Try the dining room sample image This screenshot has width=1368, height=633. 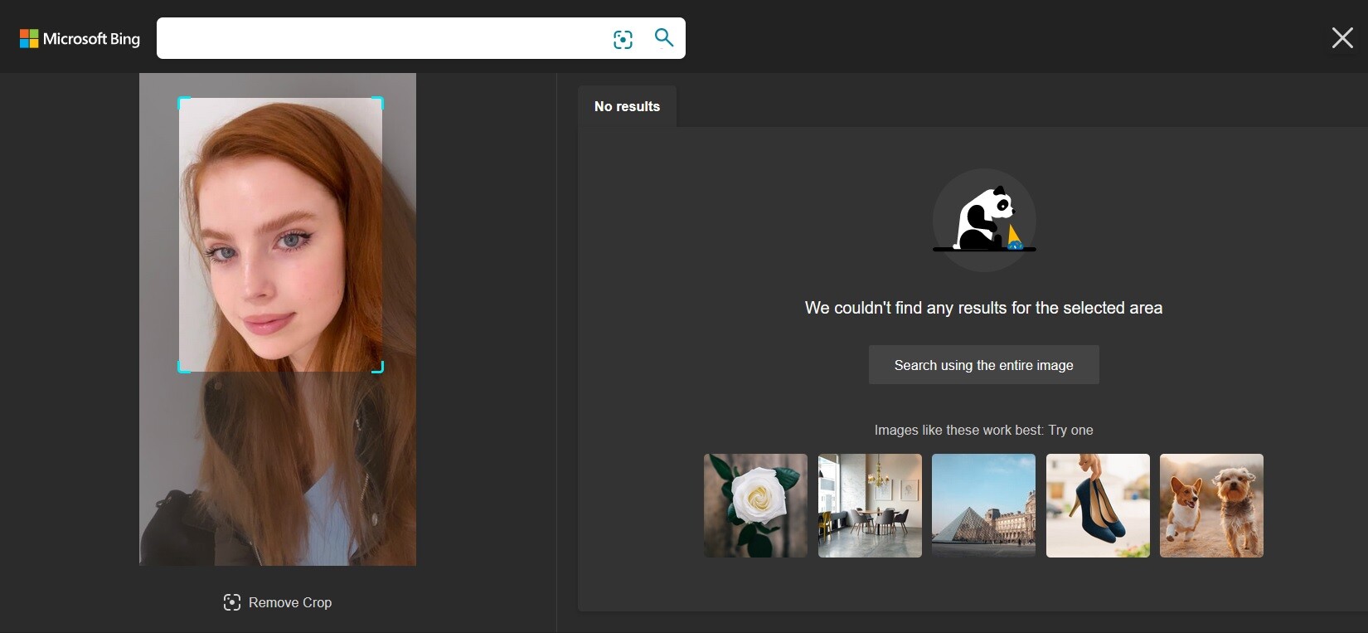[870, 505]
